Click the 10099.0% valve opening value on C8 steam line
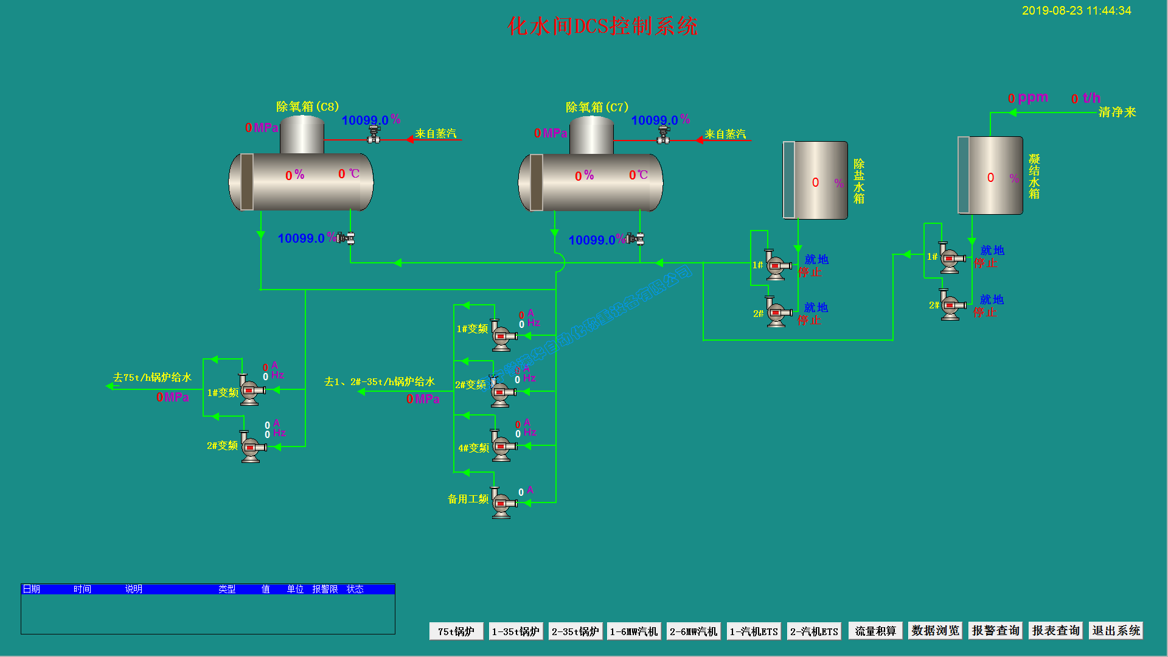The image size is (1168, 657). [365, 120]
